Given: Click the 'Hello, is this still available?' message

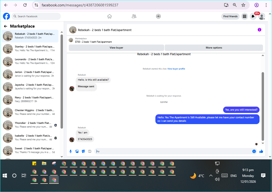Looking at the screenshot, I should [x=93, y=80].
